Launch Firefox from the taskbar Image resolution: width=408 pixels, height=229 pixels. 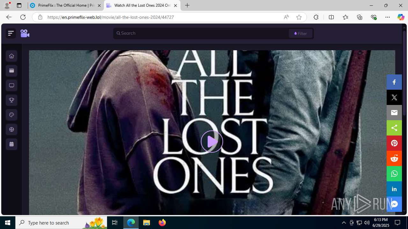(162, 223)
